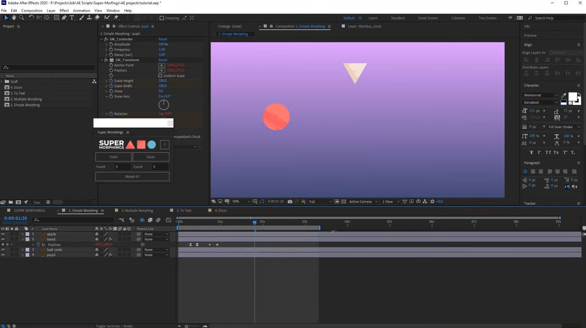Select the Horizontal Type tool
Image resolution: width=586 pixels, height=328 pixels.
72,17
